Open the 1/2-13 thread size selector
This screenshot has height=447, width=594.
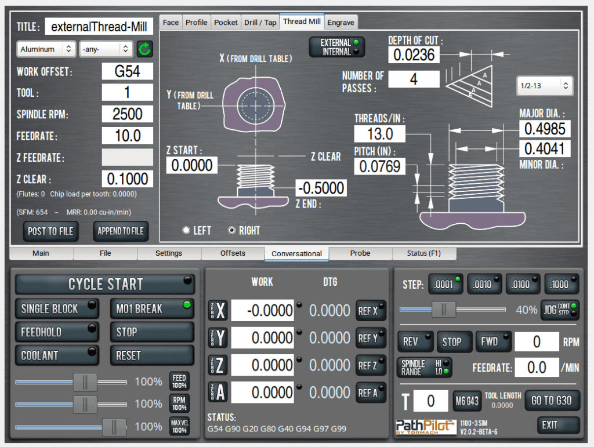pyautogui.click(x=544, y=86)
